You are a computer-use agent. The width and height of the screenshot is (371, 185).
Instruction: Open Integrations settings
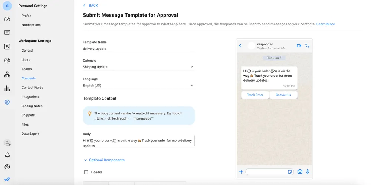30,96
